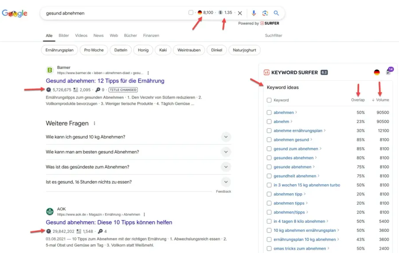
Task: Check 'abnehmen tipps' keyword checkbox
Action: click(269, 203)
